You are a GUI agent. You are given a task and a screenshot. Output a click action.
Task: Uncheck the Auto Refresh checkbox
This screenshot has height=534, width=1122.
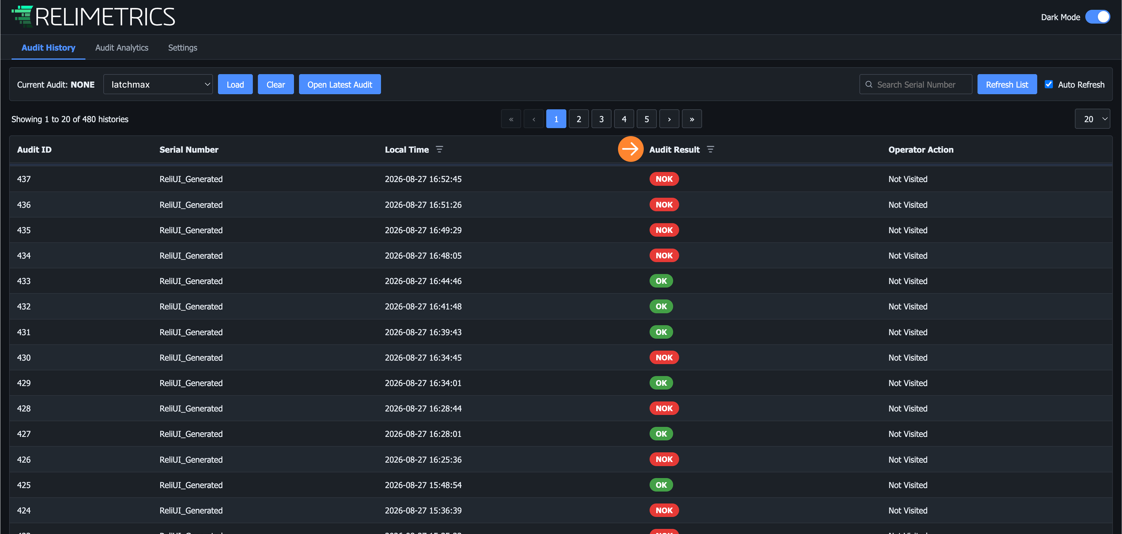click(x=1049, y=84)
